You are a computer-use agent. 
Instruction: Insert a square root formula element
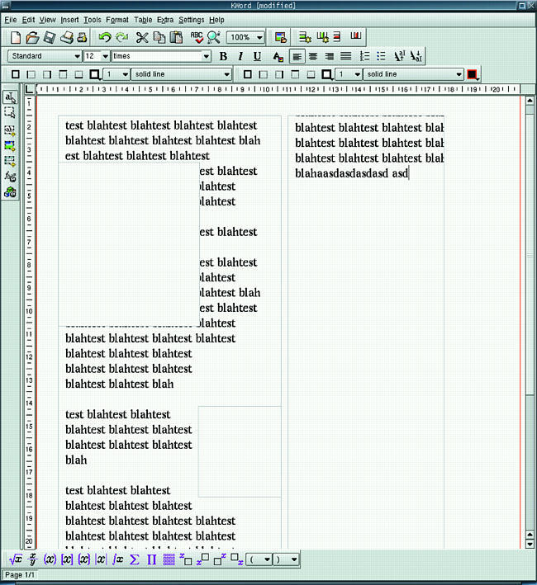pos(16,559)
